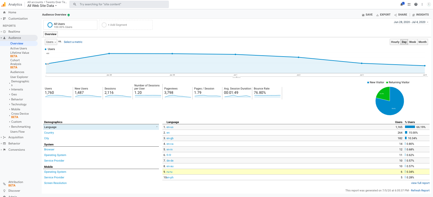Open the help question mark icon
The image size is (433, 197).
coord(416,4)
